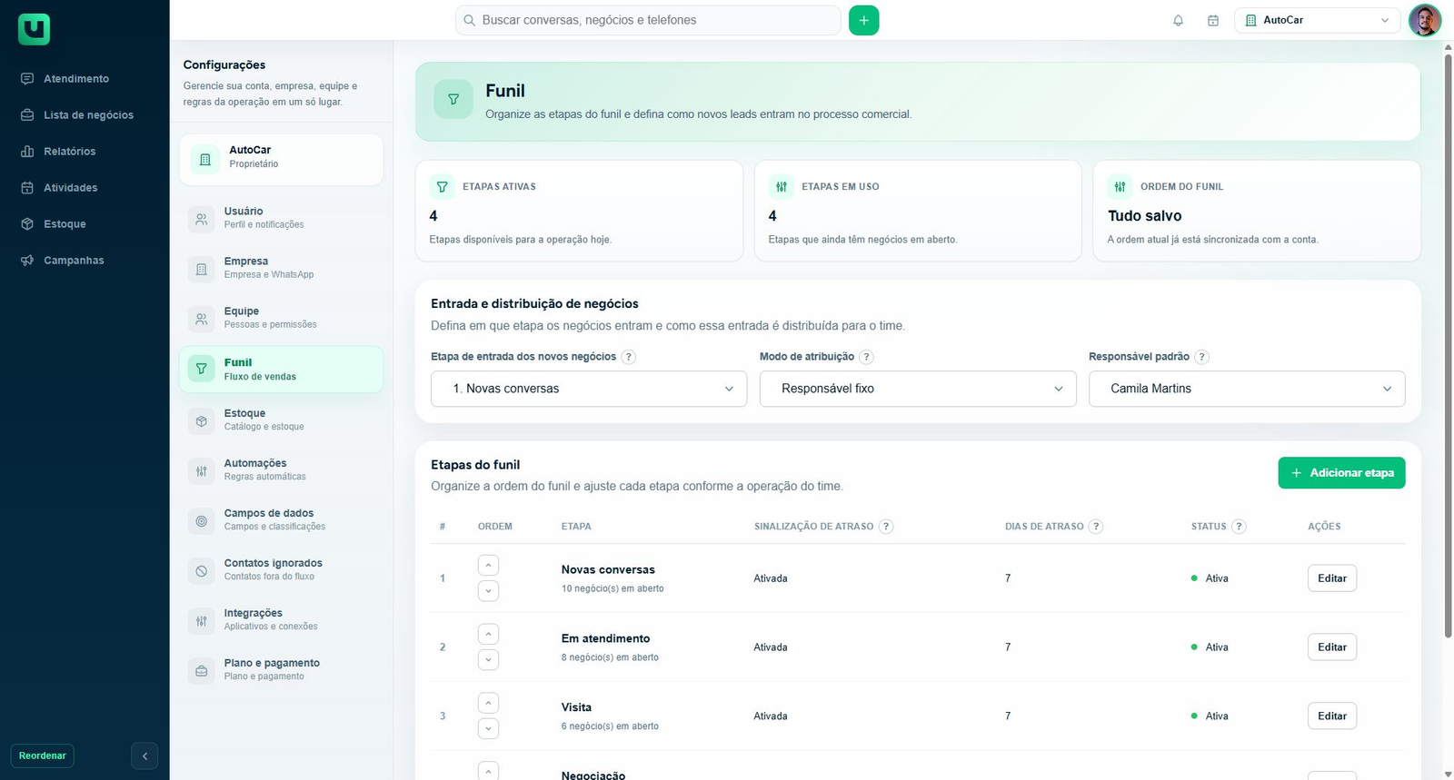Click help icon next to Responsável padrão
The height and width of the screenshot is (780, 1454).
point(1201,357)
